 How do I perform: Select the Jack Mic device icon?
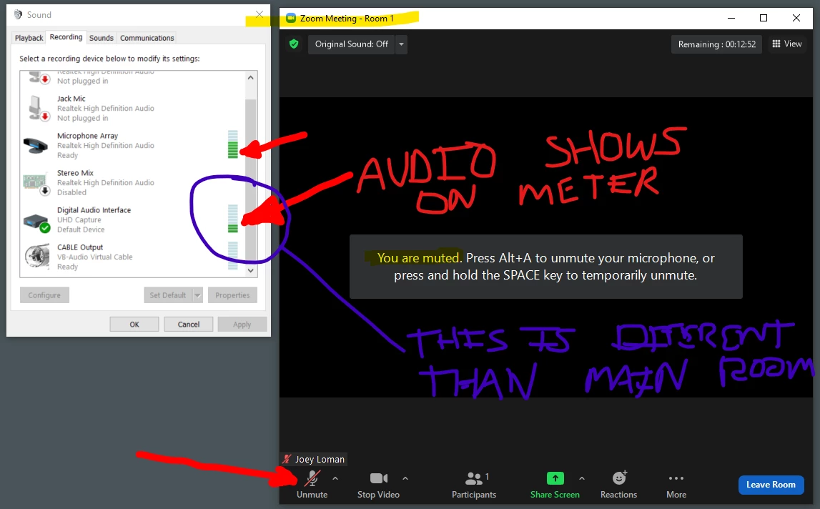[x=38, y=108]
